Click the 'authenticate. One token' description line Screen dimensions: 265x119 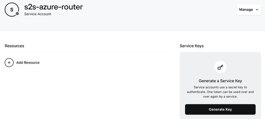tap(220, 92)
